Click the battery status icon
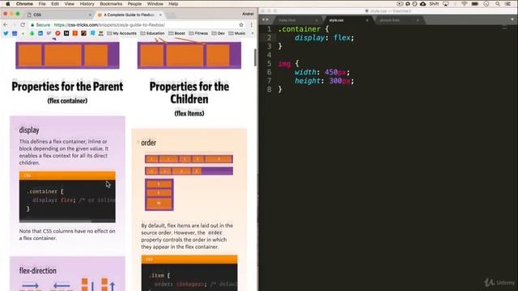 (x=475, y=4)
